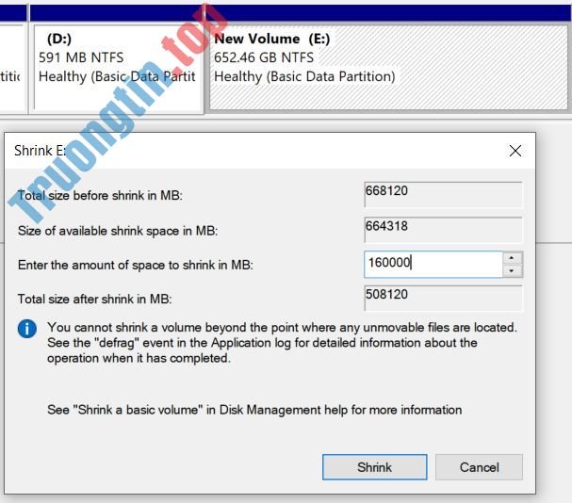The image size is (572, 503).
Task: Click the 'Enter the amount of space to shrink' label
Action: (x=136, y=266)
